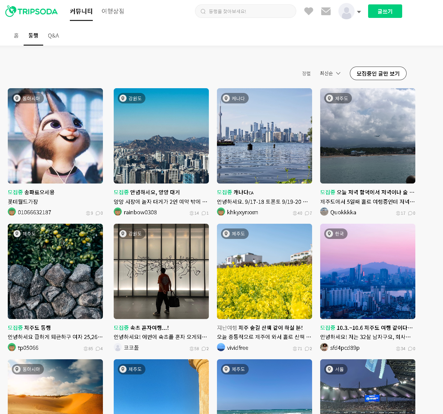Open 10.3.~10.6 제주도 여행 post title
443x414 pixels.
[375, 328]
